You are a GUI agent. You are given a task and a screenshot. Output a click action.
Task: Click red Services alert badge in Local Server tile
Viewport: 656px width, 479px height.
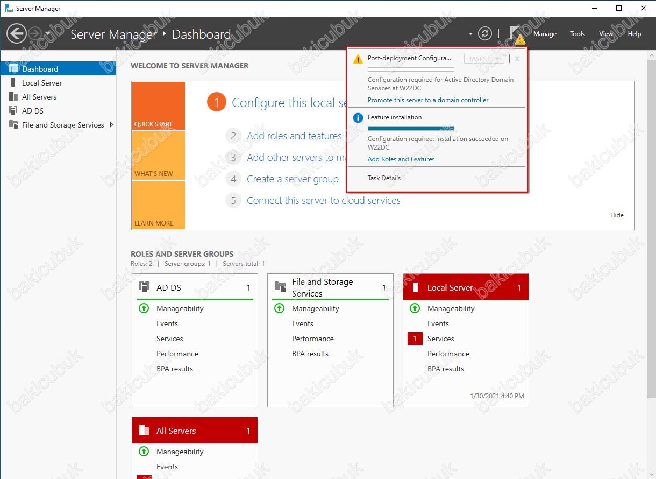(415, 339)
